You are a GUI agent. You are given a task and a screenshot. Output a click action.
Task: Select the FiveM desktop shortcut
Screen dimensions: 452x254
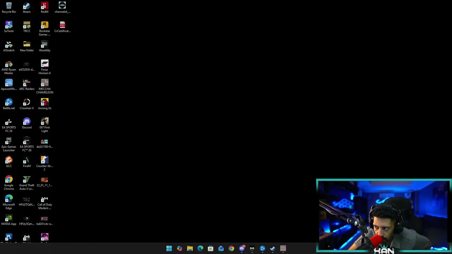pyautogui.click(x=26, y=162)
